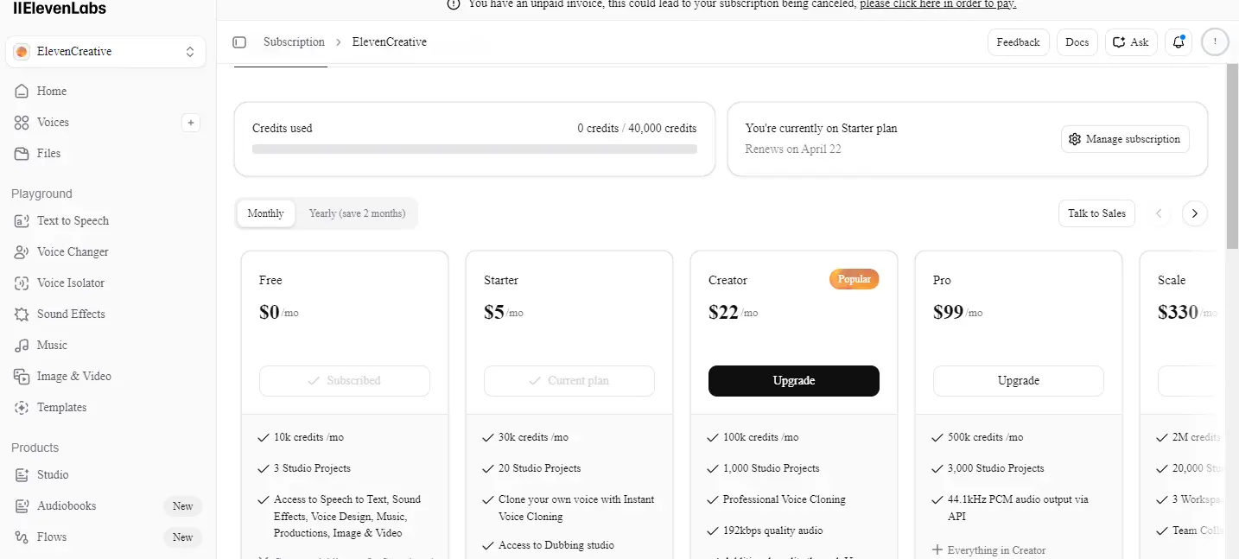This screenshot has width=1239, height=559.
Task: Click the Audiobooks icon
Action: click(x=22, y=505)
